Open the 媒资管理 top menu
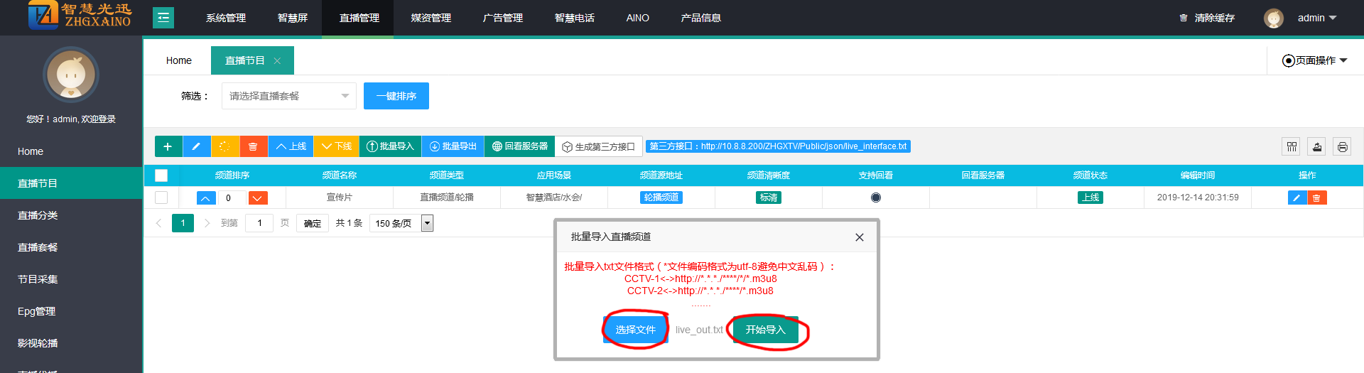The height and width of the screenshot is (373, 1364). (x=431, y=18)
